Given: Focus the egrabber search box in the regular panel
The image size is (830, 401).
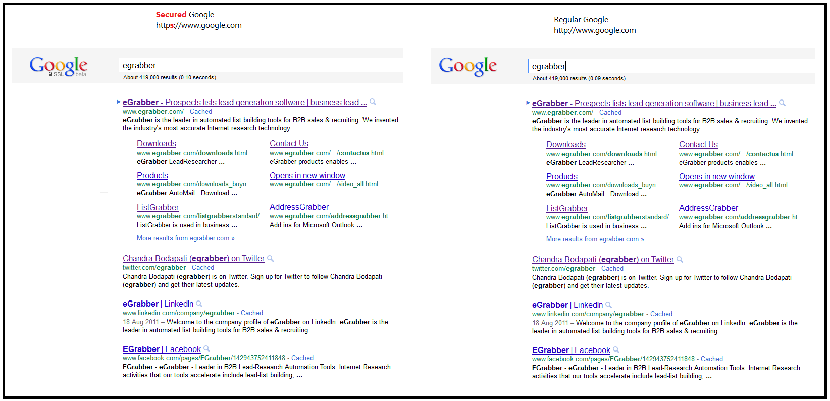Looking at the screenshot, I should coord(670,66).
